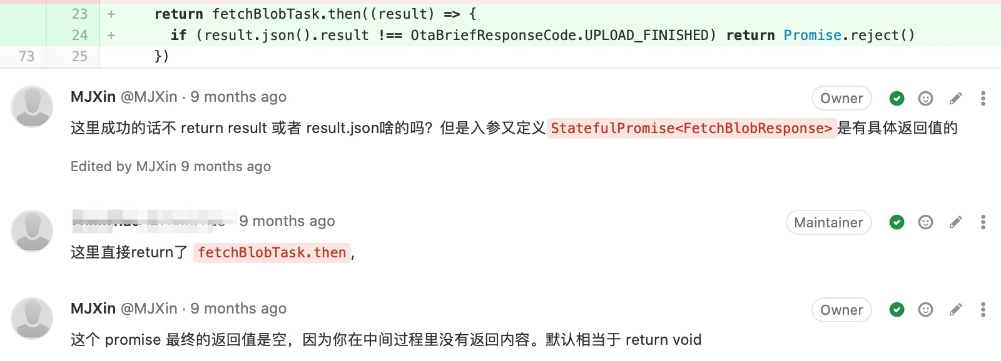Viewport: 1001px width, 361px height.
Task: Resolve thread on MJXin's first comment
Action: [x=897, y=98]
